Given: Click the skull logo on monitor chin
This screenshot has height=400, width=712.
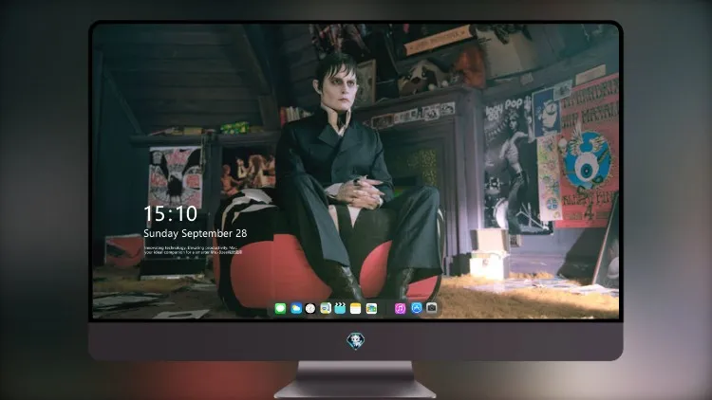Looking at the screenshot, I should [356, 341].
